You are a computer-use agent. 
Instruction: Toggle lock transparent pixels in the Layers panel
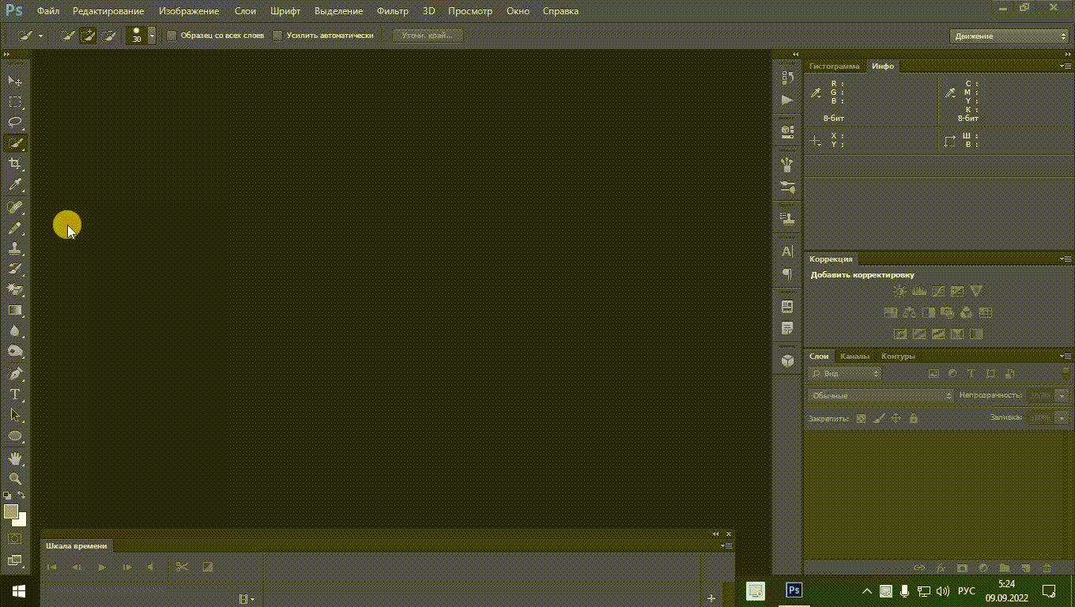click(862, 418)
